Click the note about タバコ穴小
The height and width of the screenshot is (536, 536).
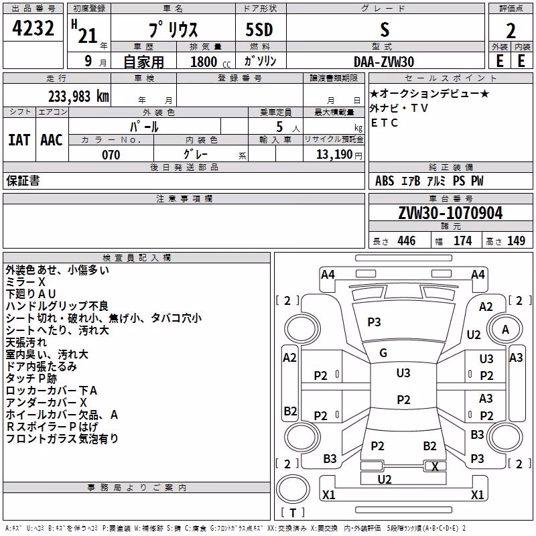(x=176, y=318)
